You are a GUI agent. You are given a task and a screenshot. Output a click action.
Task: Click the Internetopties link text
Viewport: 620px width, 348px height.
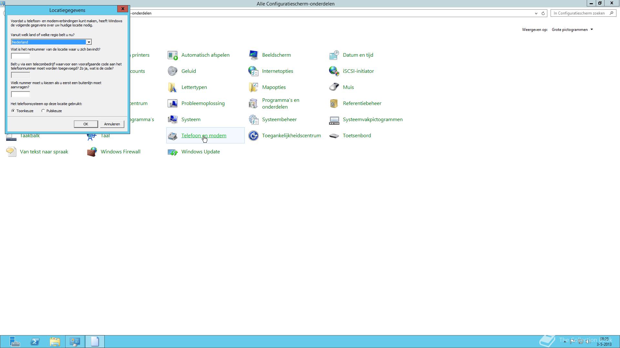click(278, 71)
